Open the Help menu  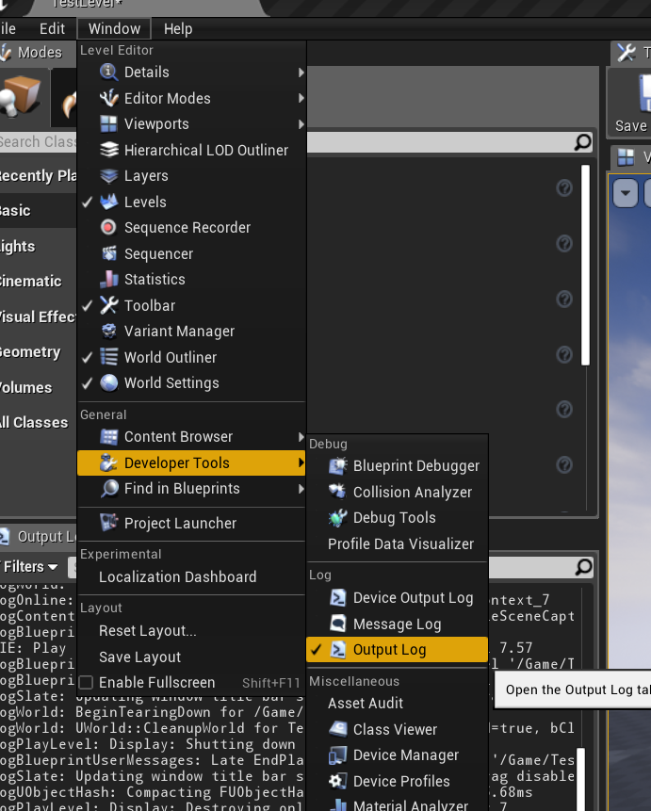coord(178,28)
